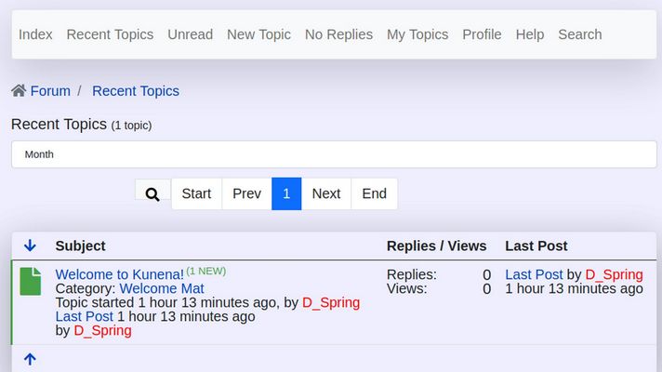Click the down arrow icon above topic list
The image size is (662, 372).
(x=30, y=246)
